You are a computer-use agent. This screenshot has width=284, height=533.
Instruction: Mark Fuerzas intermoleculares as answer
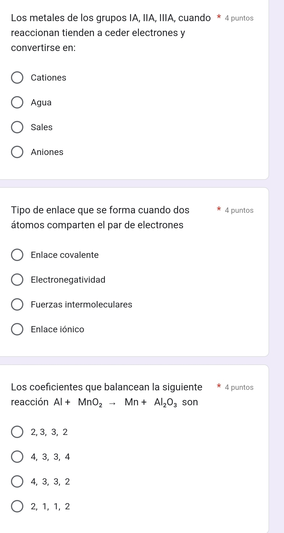pyautogui.click(x=17, y=304)
